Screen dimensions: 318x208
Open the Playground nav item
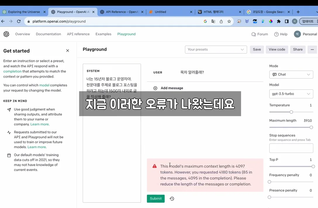click(x=126, y=34)
